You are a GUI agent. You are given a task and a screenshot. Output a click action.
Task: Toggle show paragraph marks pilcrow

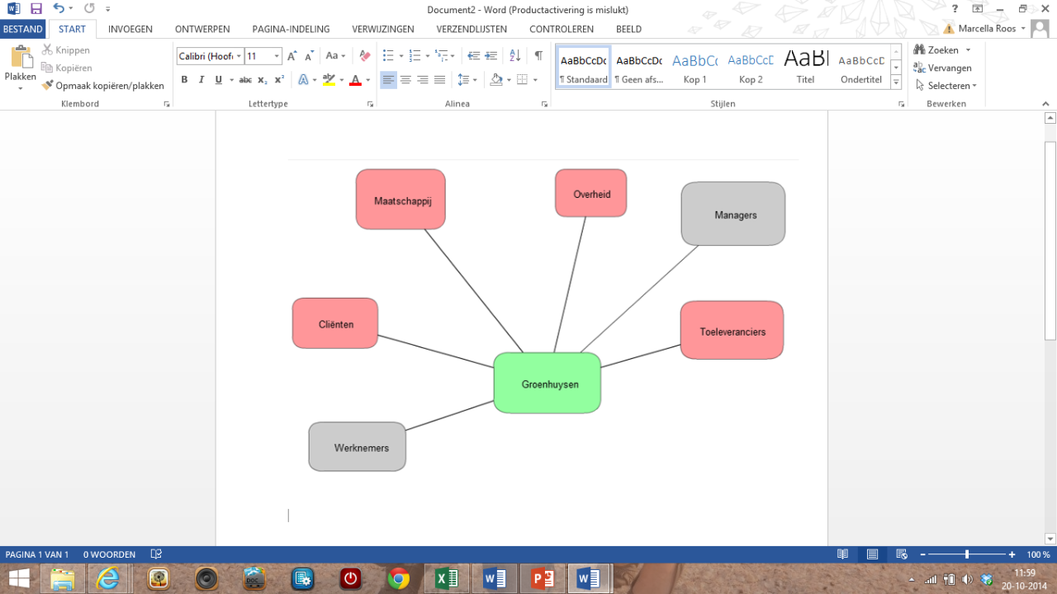coord(538,56)
